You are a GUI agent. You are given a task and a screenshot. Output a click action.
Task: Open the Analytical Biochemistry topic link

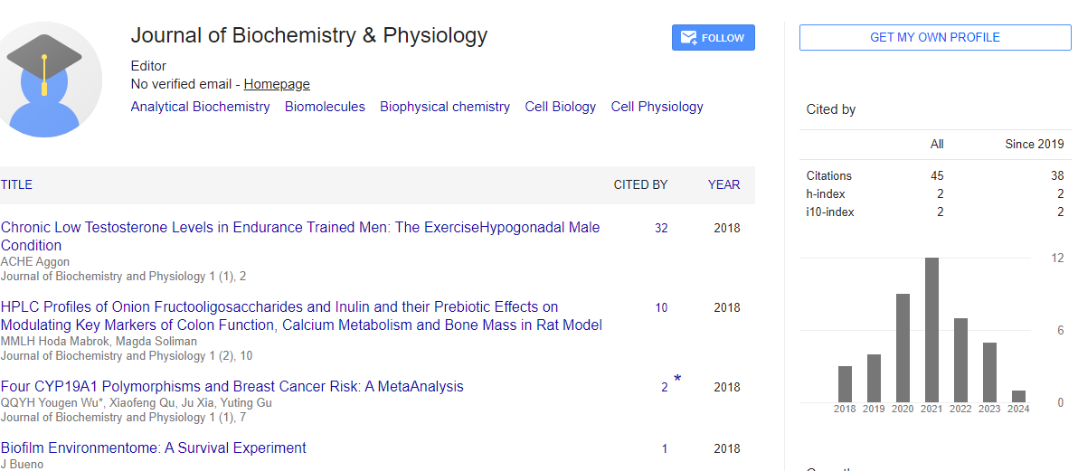[x=200, y=107]
